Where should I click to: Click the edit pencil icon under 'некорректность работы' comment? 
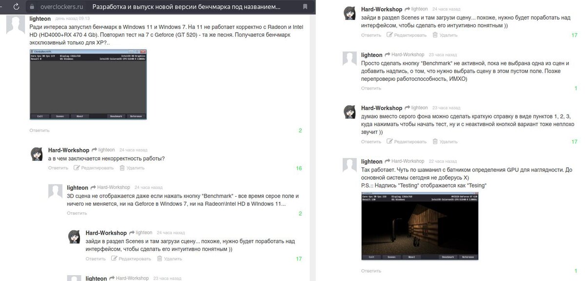tap(77, 168)
